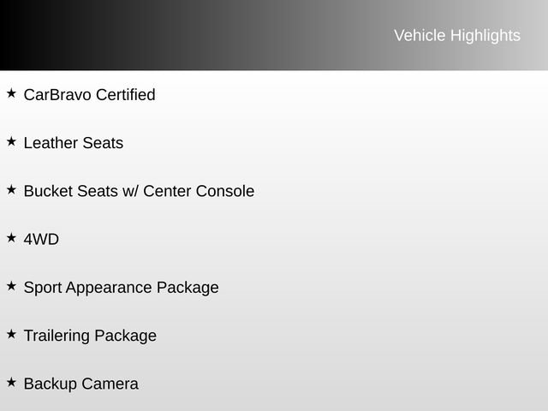Image resolution: width=548 pixels, height=411 pixels.
Task: Select the star icon next to Leather Seats
Action: pyautogui.click(x=11, y=140)
